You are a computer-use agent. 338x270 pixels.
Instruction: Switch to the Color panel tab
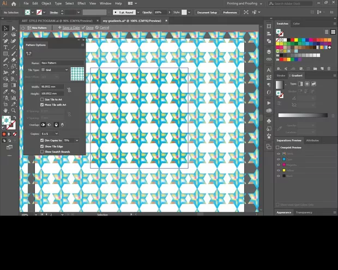pos(296,24)
